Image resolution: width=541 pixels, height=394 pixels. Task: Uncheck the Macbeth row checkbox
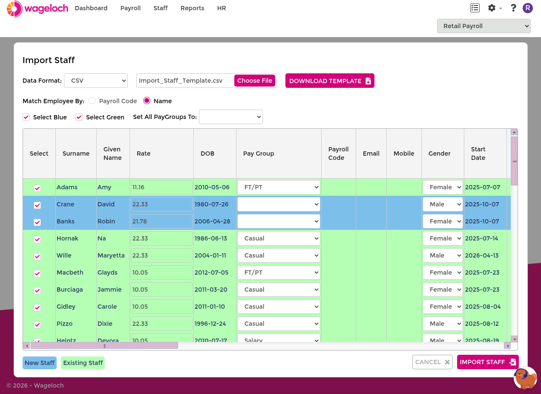click(37, 273)
